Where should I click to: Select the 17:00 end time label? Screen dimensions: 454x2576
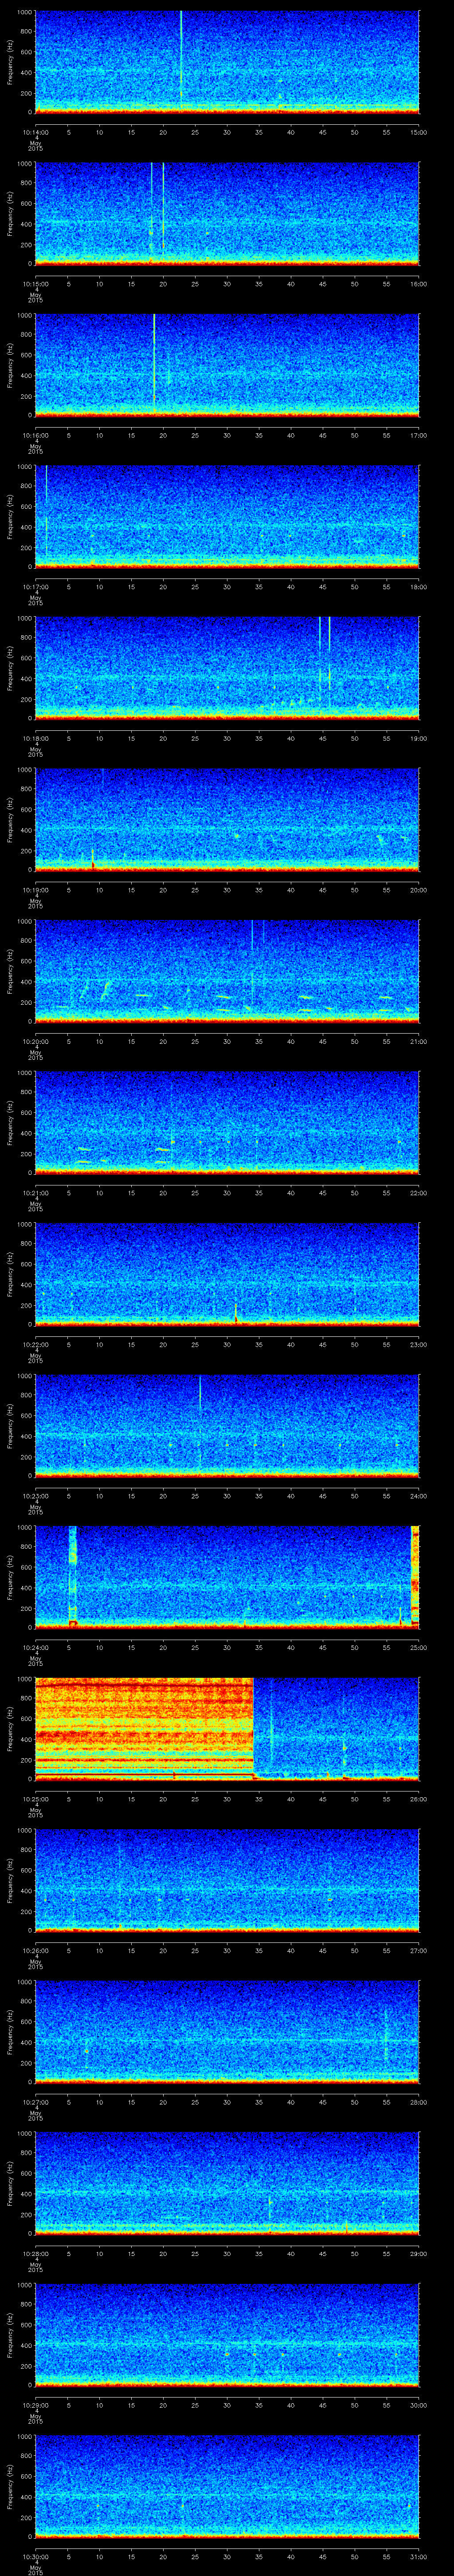pyautogui.click(x=418, y=435)
